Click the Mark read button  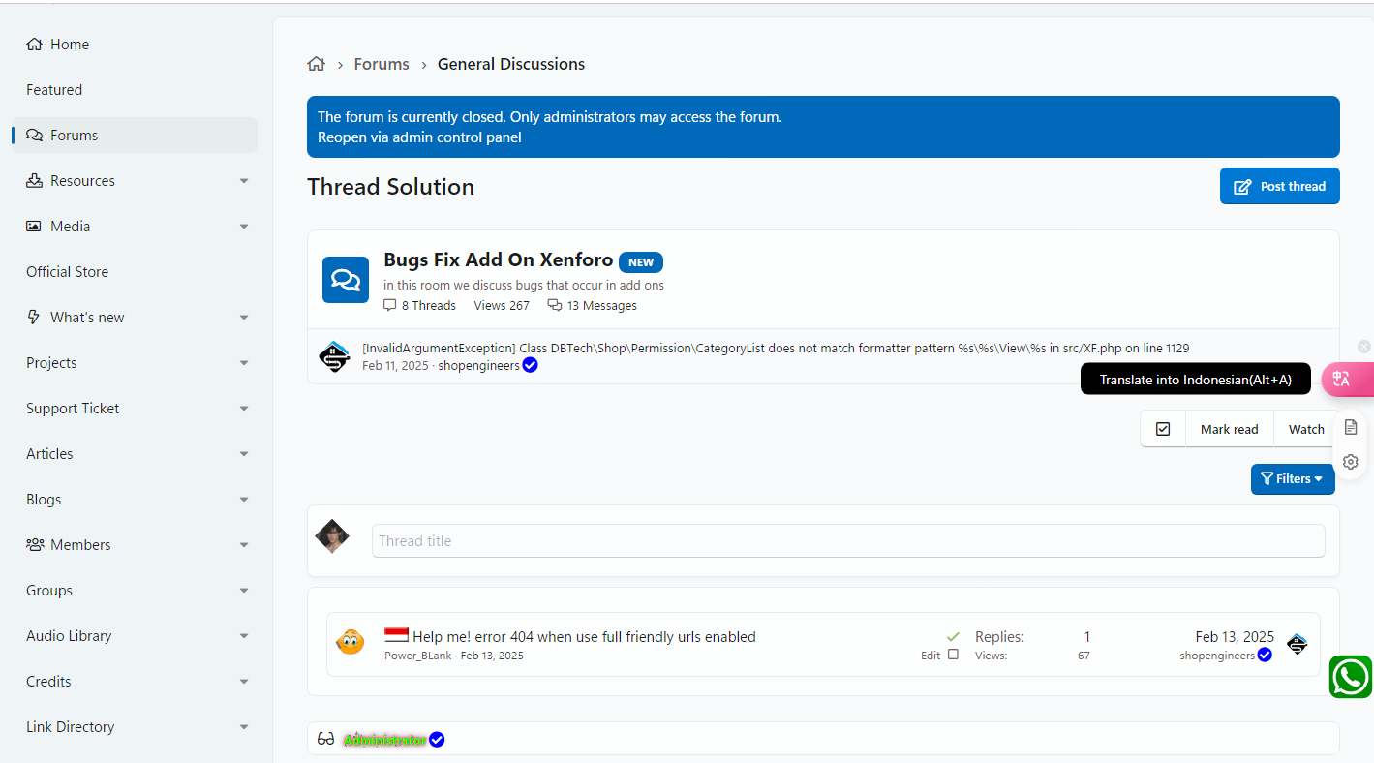tap(1230, 429)
